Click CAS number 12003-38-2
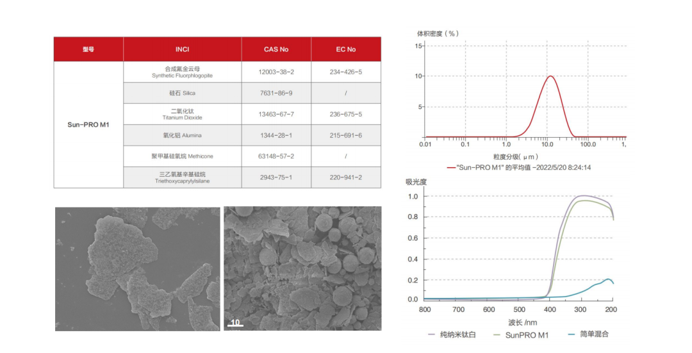 click(x=276, y=72)
